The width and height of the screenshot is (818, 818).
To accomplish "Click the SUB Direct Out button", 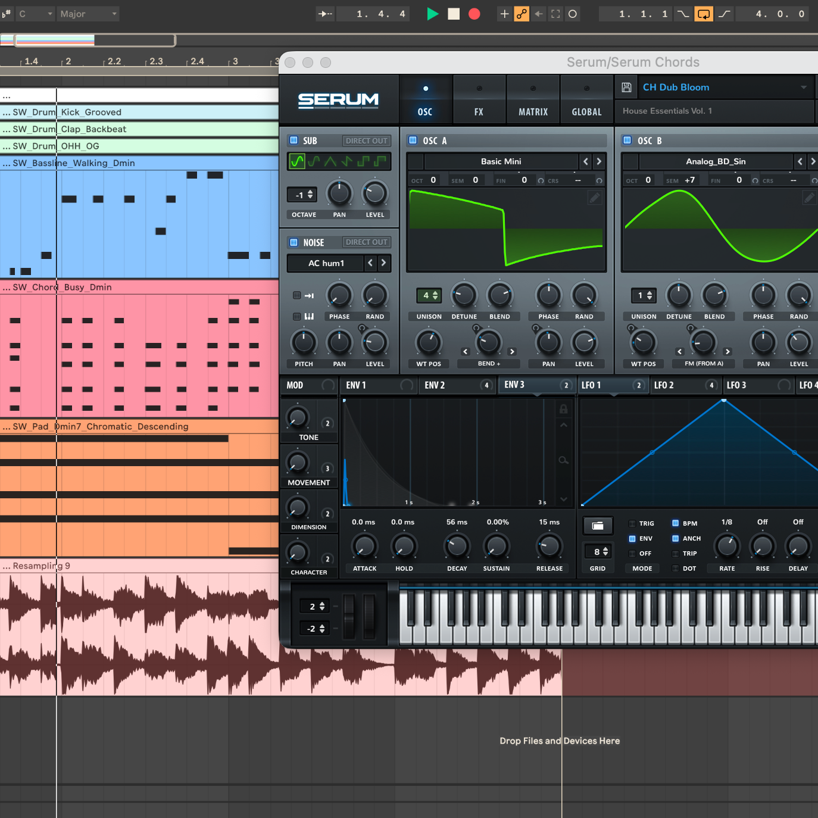I will click(x=366, y=141).
